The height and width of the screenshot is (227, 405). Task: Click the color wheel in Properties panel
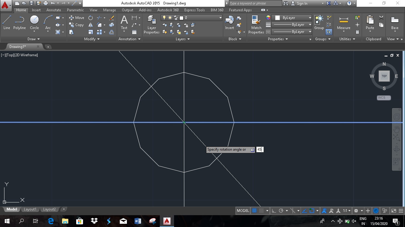(268, 17)
